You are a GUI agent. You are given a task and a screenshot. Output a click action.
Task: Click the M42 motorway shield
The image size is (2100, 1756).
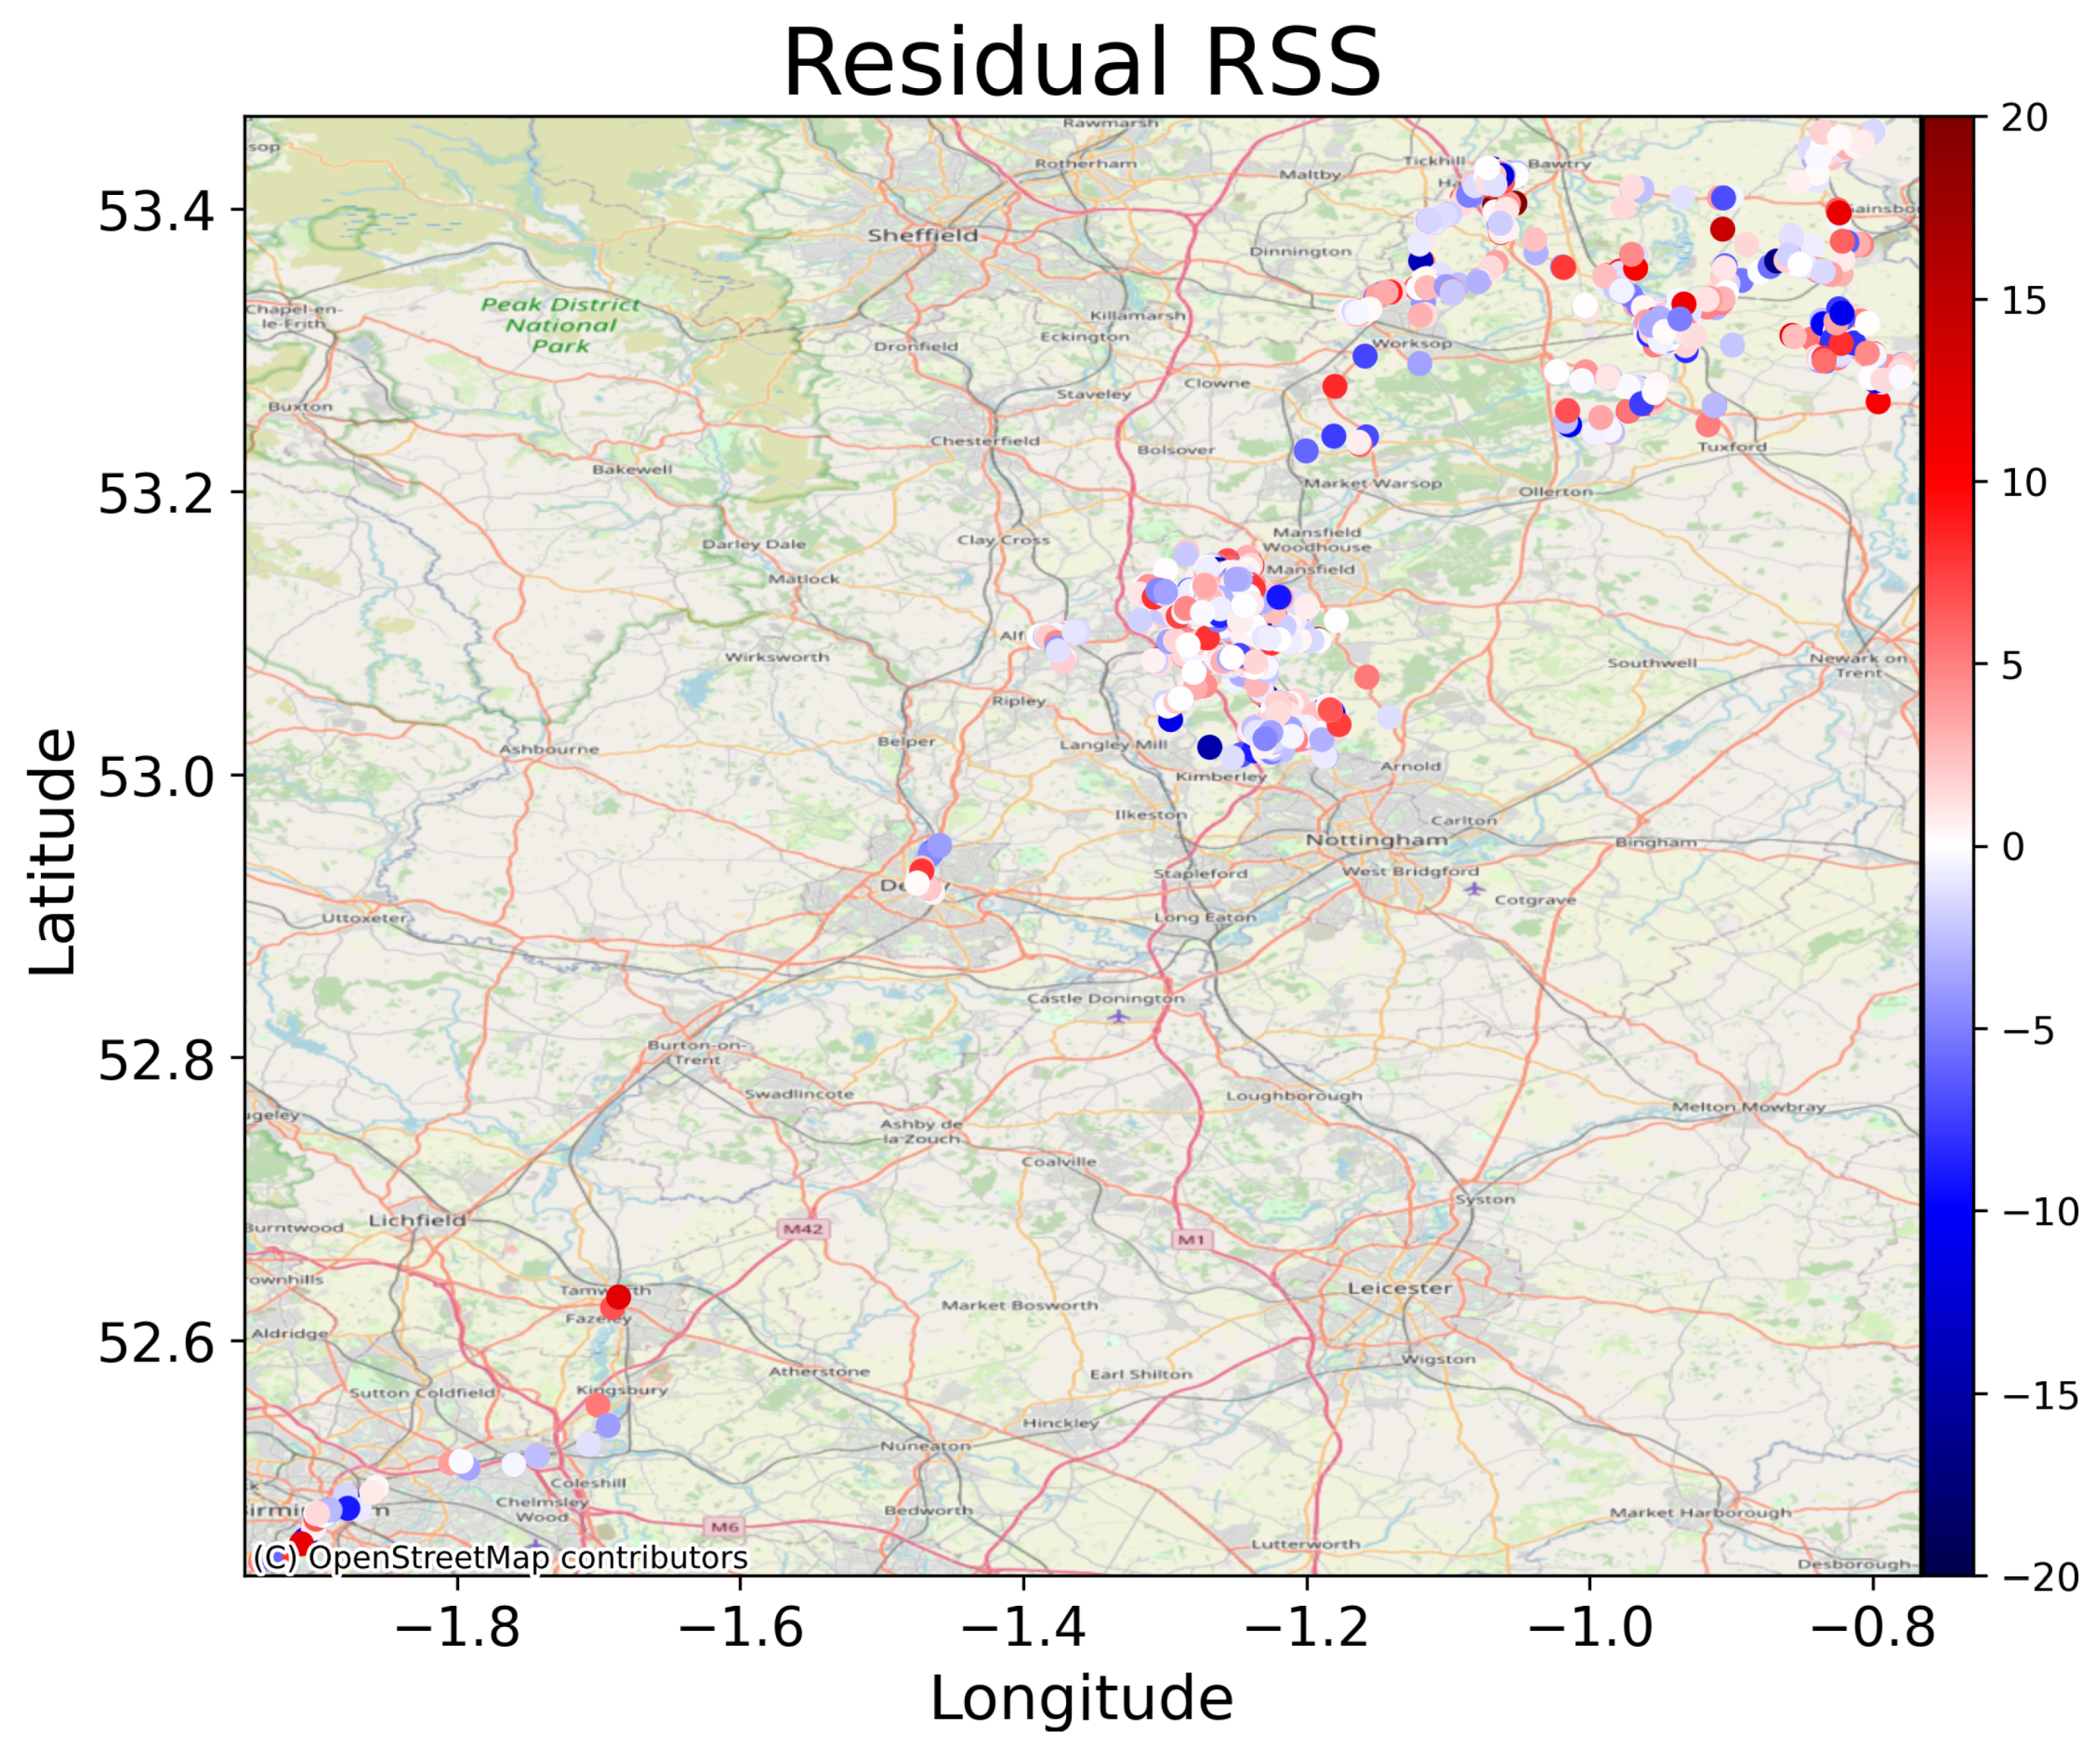tap(803, 1229)
